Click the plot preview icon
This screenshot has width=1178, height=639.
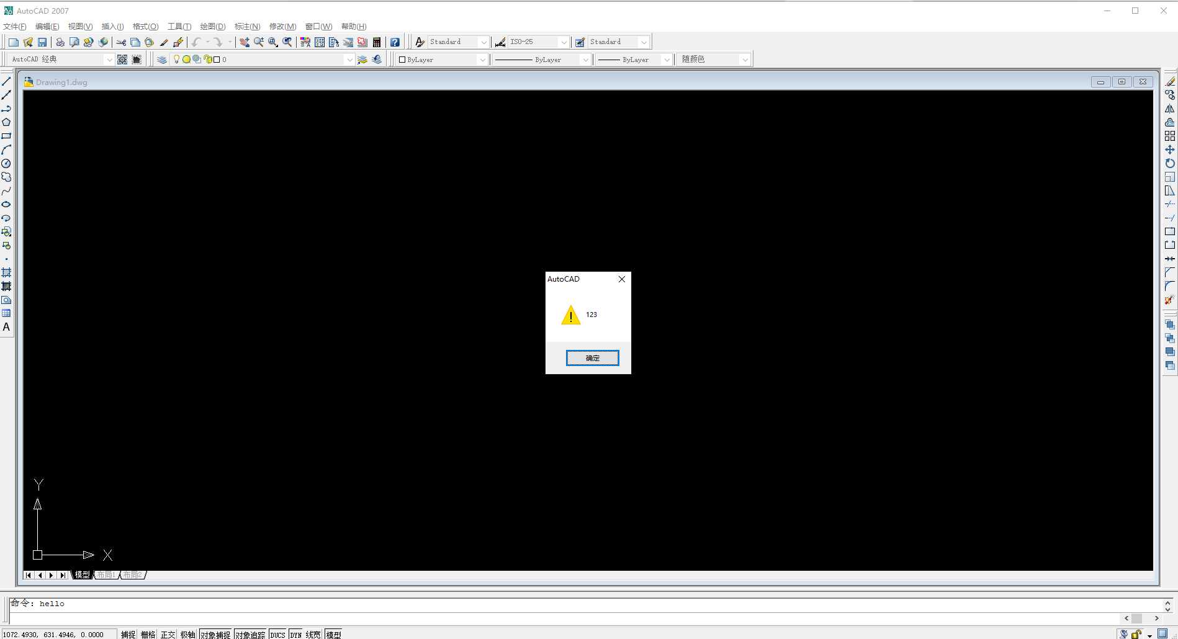pos(74,42)
